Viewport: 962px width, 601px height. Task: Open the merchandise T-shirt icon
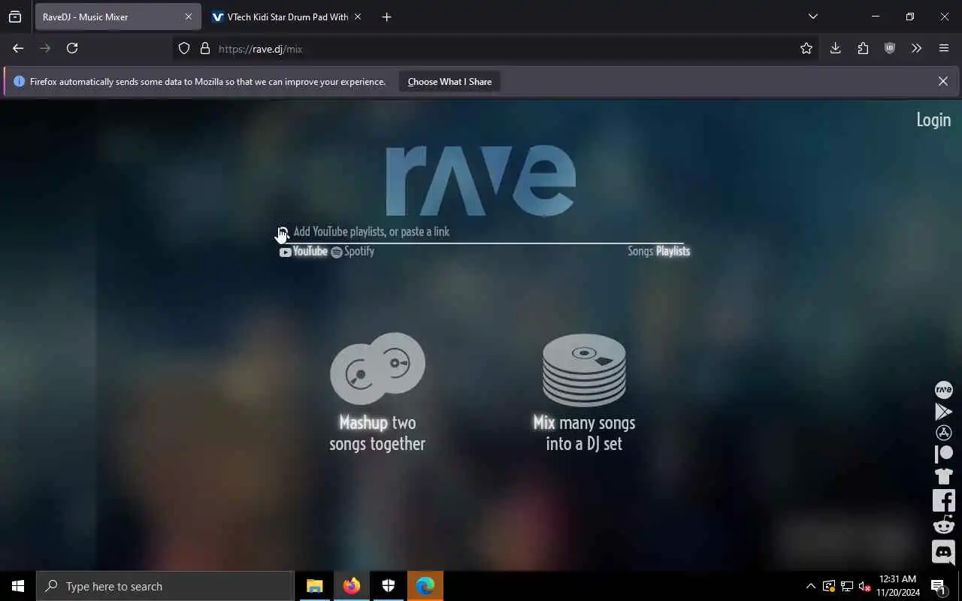pyautogui.click(x=943, y=476)
